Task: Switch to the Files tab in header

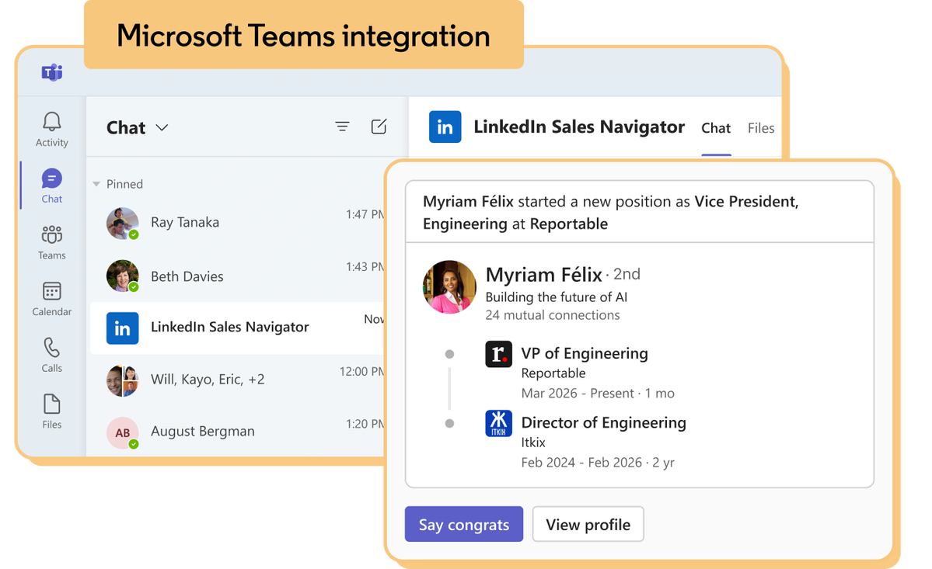Action: click(761, 128)
